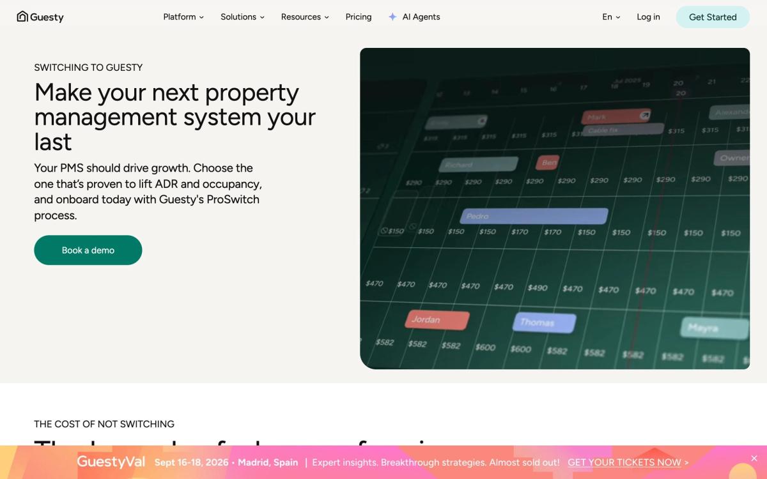767x479 pixels.
Task: Click the Sept 16-18, 2026 Madrid, Spain text
Action: [x=227, y=462]
